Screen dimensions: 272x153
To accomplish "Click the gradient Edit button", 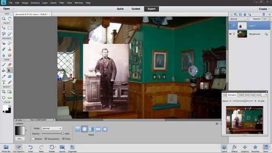I will point(20,139).
